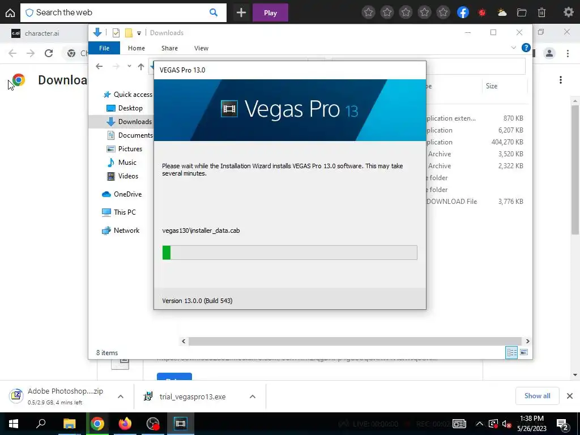Click the installer progress bar
Image resolution: width=580 pixels, height=435 pixels.
click(289, 253)
